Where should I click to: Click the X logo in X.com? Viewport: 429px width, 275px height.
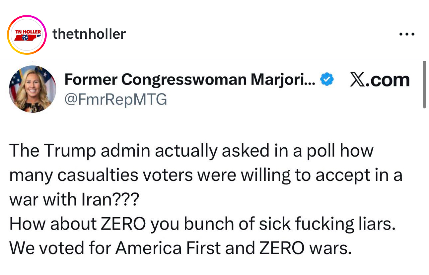pyautogui.click(x=357, y=80)
